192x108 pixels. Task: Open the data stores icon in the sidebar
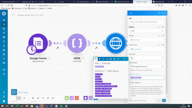[4, 50]
